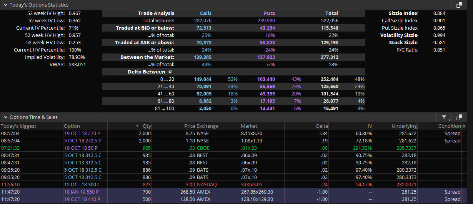This screenshot has height=204, width=473.
Task: Collapse the Today's Options Statistics section
Action: (5, 5)
